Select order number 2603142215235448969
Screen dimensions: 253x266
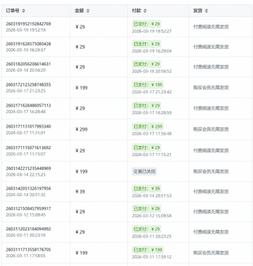(x=28, y=168)
